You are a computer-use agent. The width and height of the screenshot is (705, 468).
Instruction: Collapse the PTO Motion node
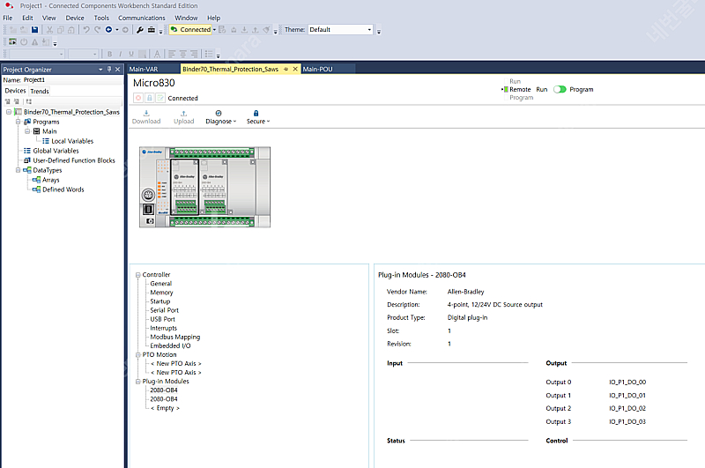point(138,354)
